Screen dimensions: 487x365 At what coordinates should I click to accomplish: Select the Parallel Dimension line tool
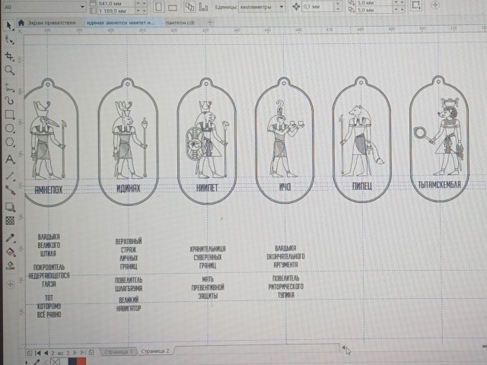[10, 176]
